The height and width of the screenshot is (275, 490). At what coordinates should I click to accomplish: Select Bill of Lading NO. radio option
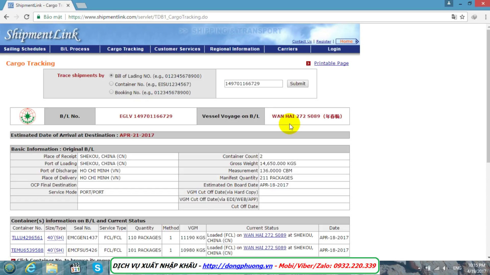[x=111, y=76]
